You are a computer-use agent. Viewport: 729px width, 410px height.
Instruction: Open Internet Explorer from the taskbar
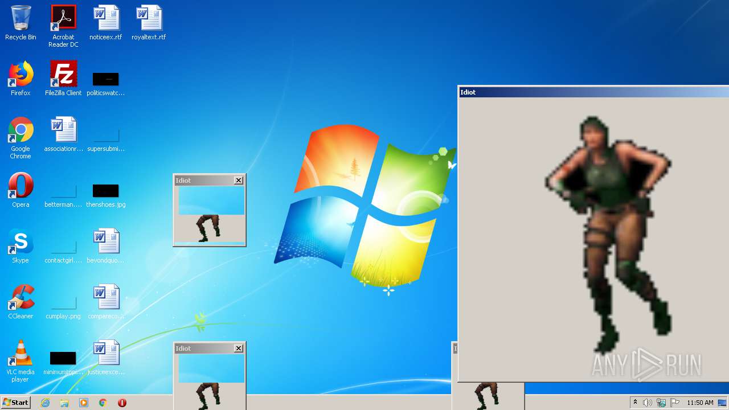pos(45,403)
